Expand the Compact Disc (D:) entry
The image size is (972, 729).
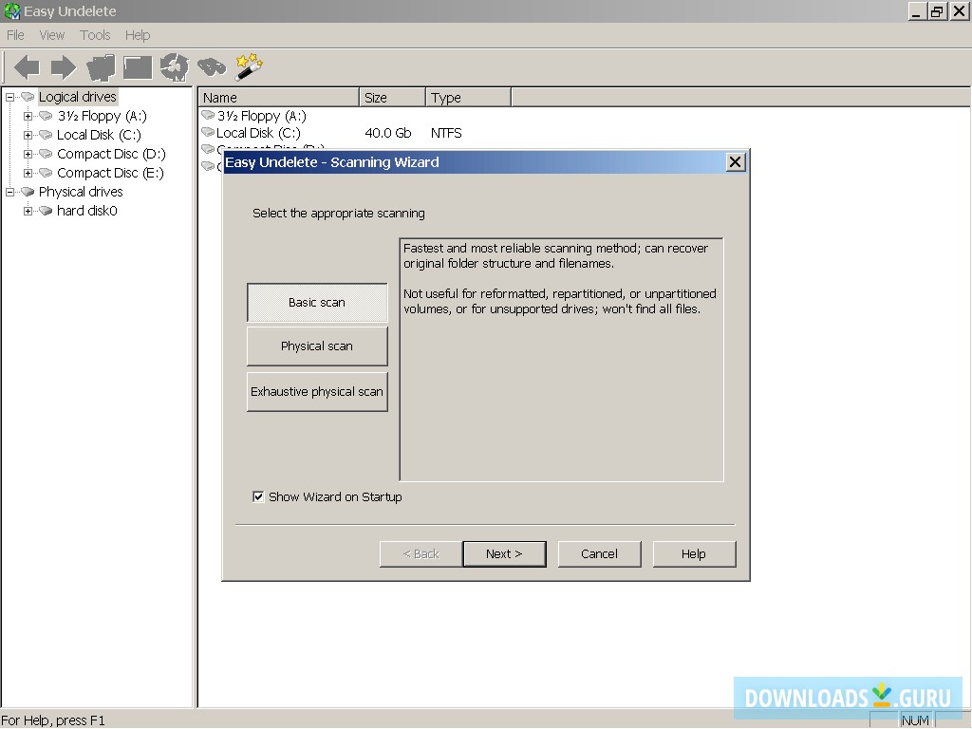tap(29, 154)
